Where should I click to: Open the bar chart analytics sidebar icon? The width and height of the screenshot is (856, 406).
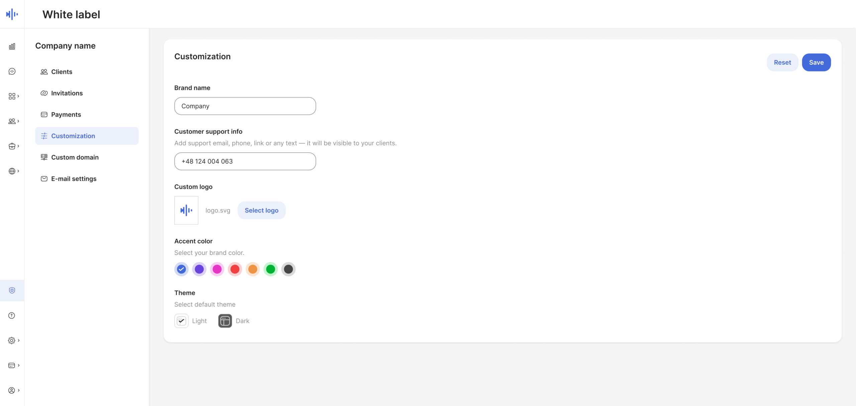[12, 46]
